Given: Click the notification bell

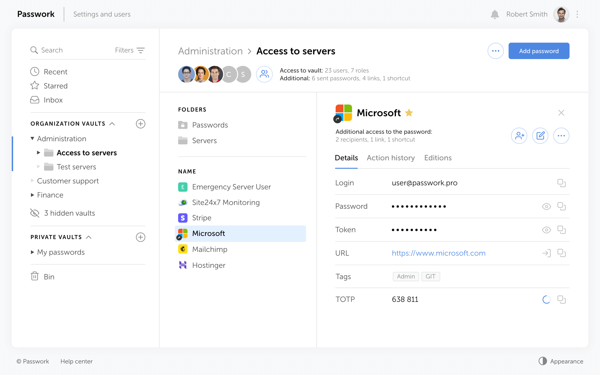Looking at the screenshot, I should click(495, 14).
